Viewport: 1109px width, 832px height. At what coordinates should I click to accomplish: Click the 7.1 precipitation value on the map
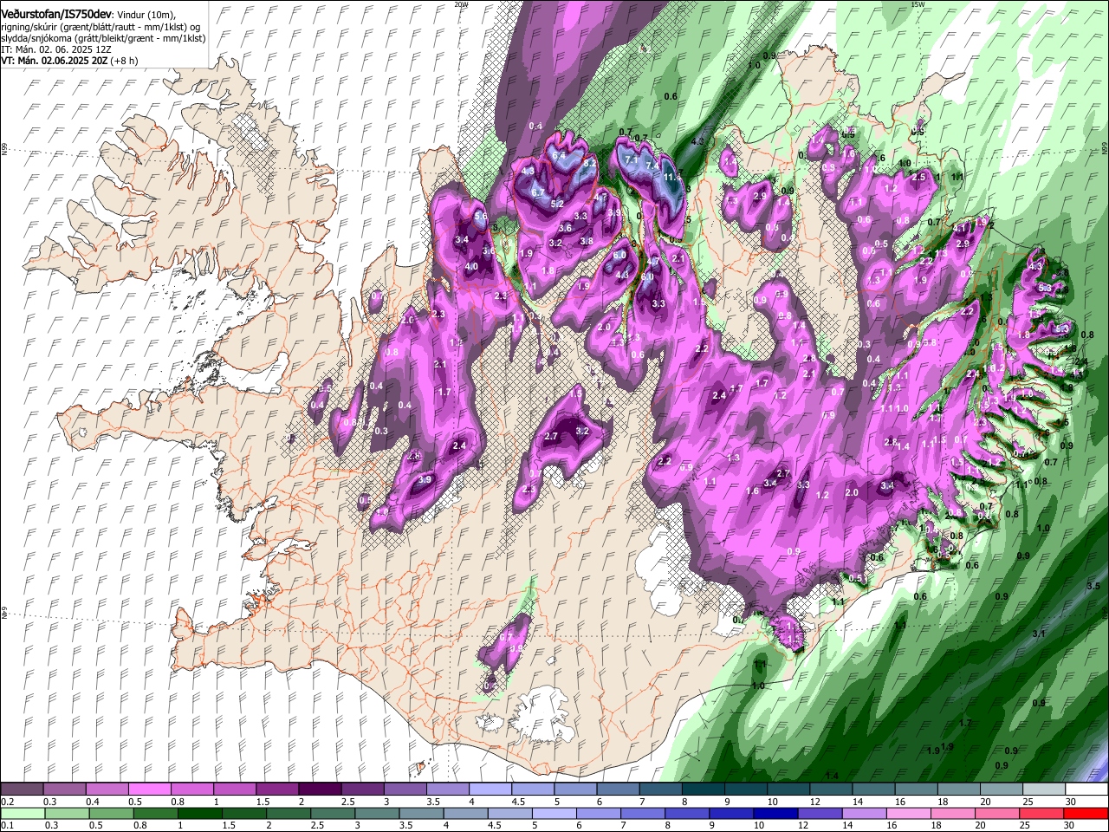click(x=632, y=159)
